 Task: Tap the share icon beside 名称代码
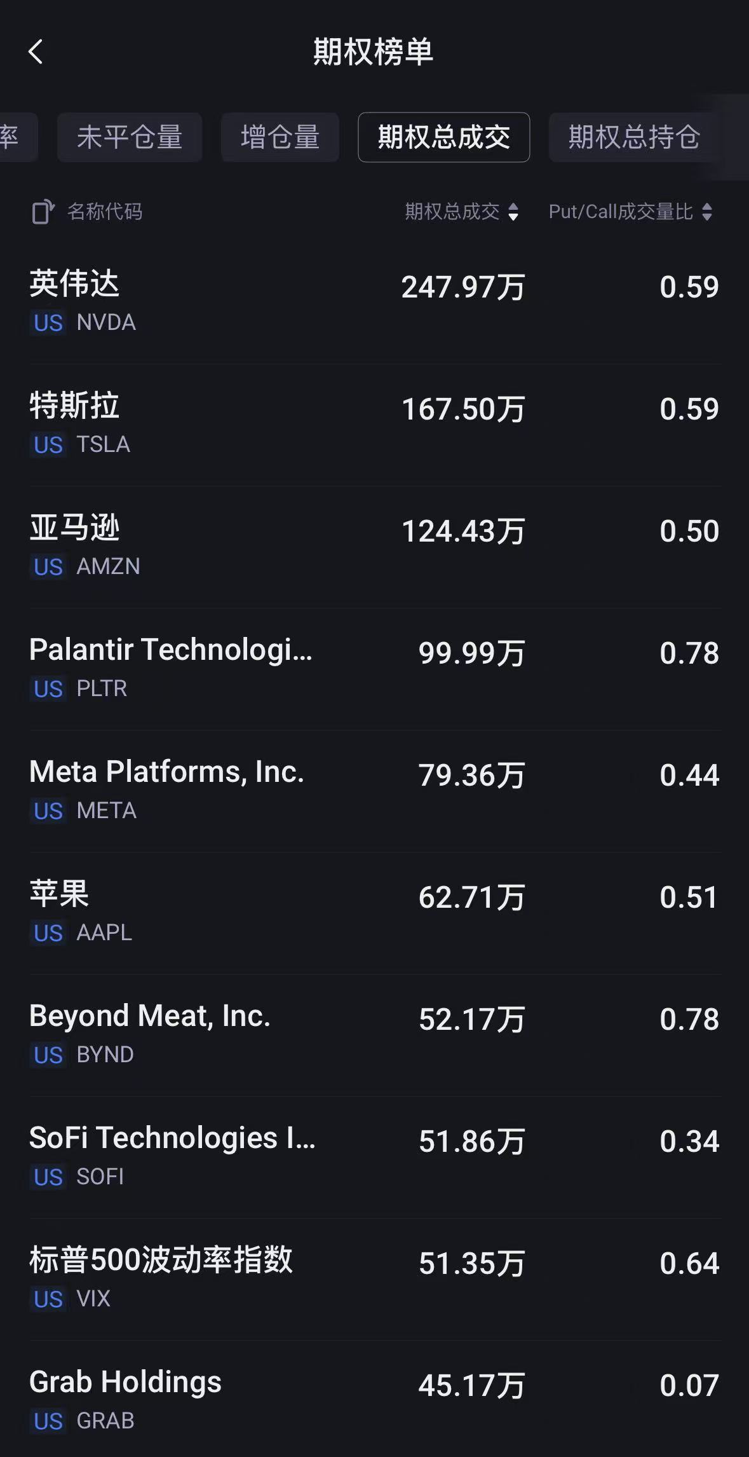tap(43, 212)
